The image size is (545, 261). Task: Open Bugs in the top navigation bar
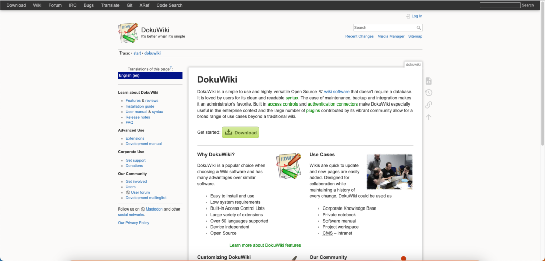click(89, 5)
